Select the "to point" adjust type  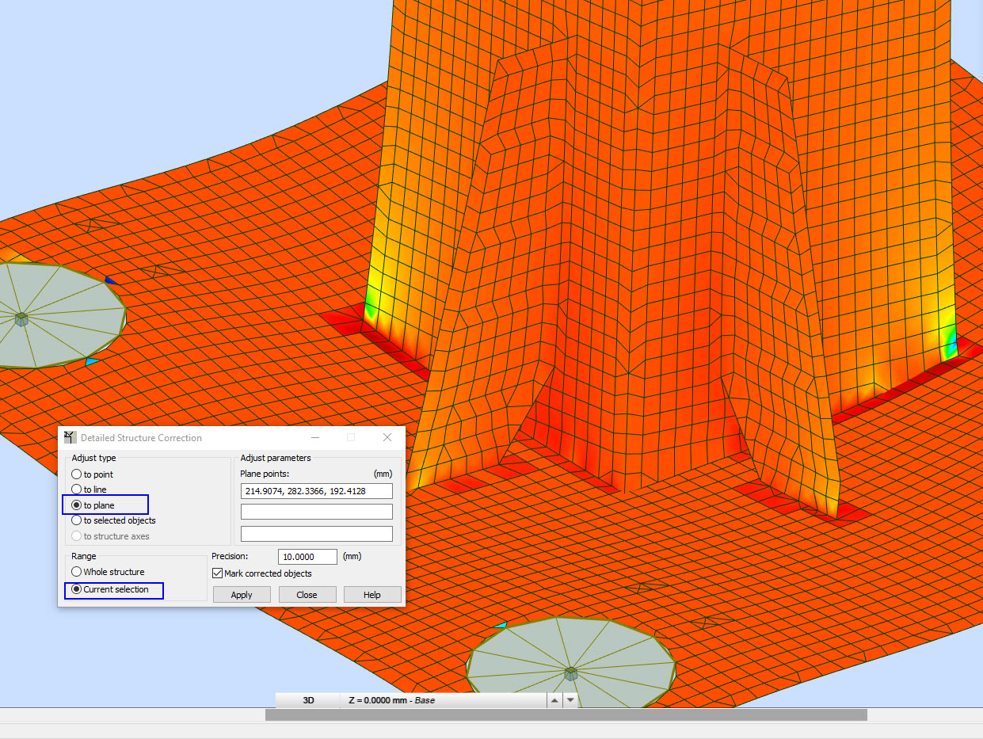(77, 474)
